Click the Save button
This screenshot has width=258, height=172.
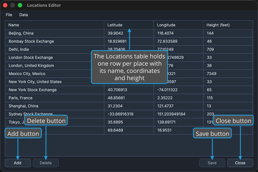pos(212,163)
